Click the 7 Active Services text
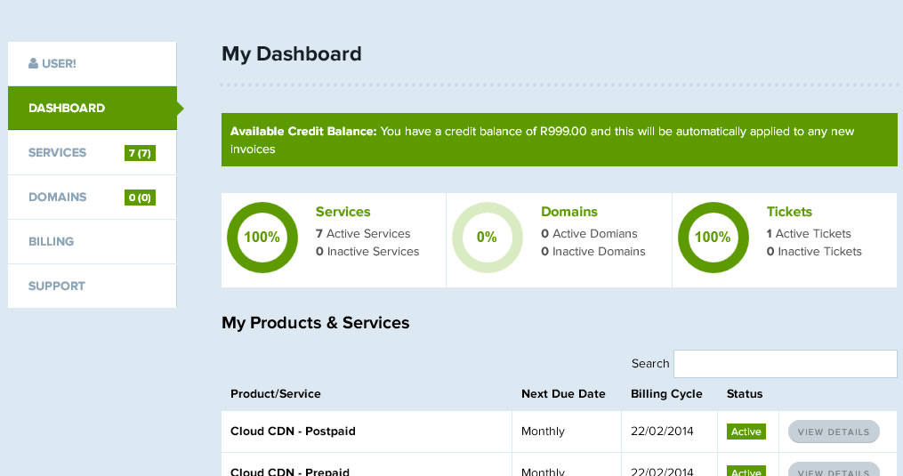This screenshot has height=476, width=903. click(x=363, y=233)
